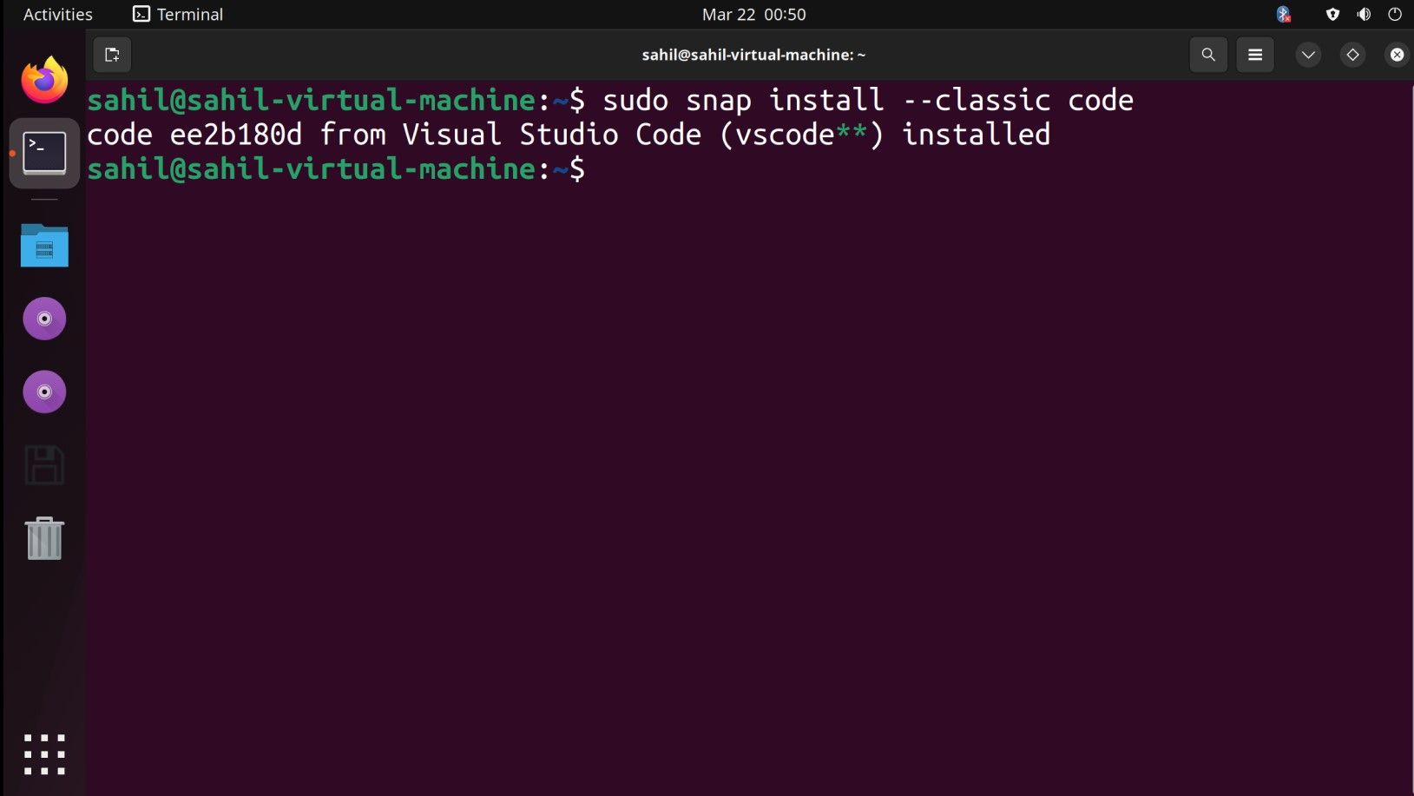1414x796 pixels.
Task: Click the Terminal menu in the top bar
Action: click(177, 14)
